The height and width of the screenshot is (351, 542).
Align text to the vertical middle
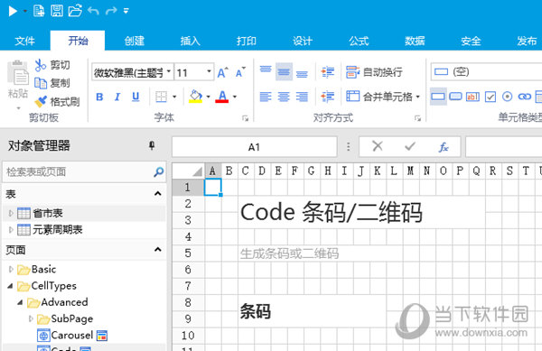coord(284,71)
